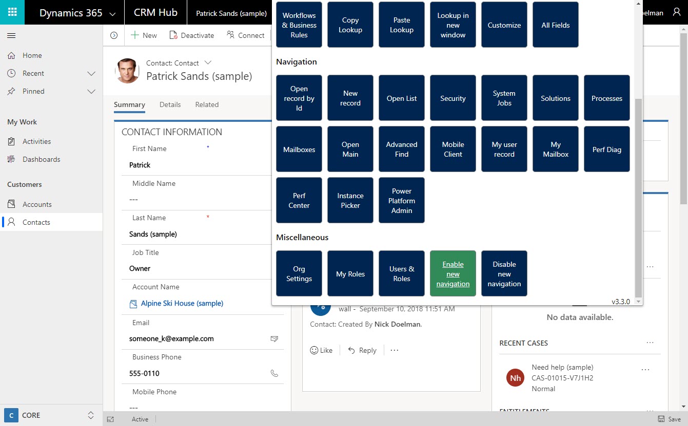Click the Advanced Find tile
The width and height of the screenshot is (688, 426).
[401, 149]
